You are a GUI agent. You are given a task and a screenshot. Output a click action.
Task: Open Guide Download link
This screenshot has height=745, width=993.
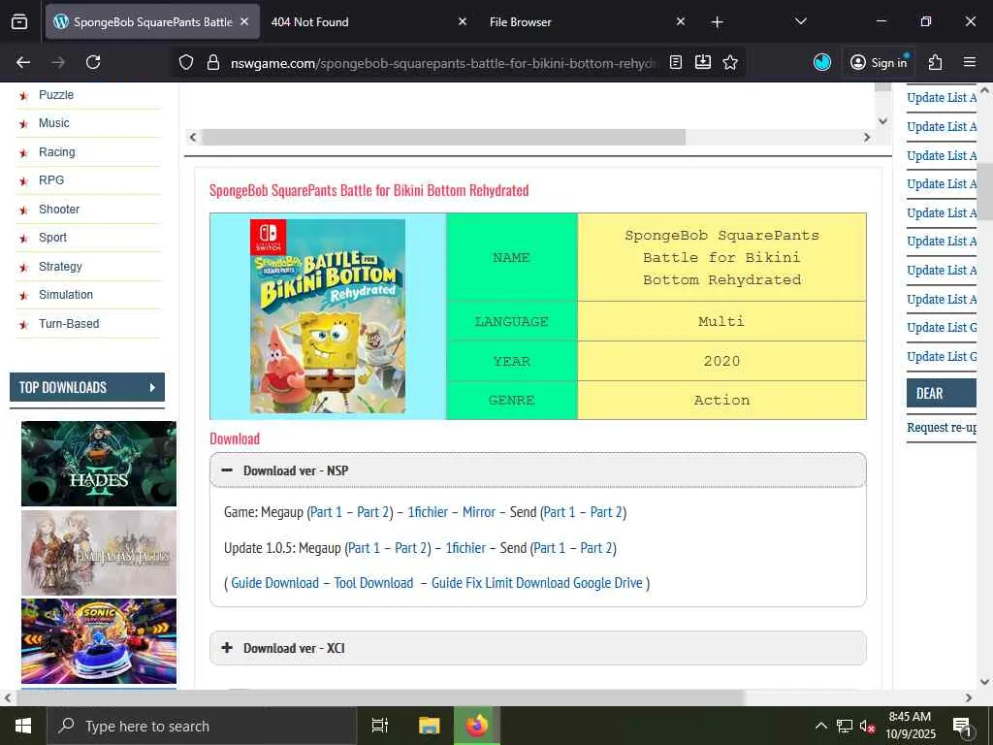(x=274, y=583)
